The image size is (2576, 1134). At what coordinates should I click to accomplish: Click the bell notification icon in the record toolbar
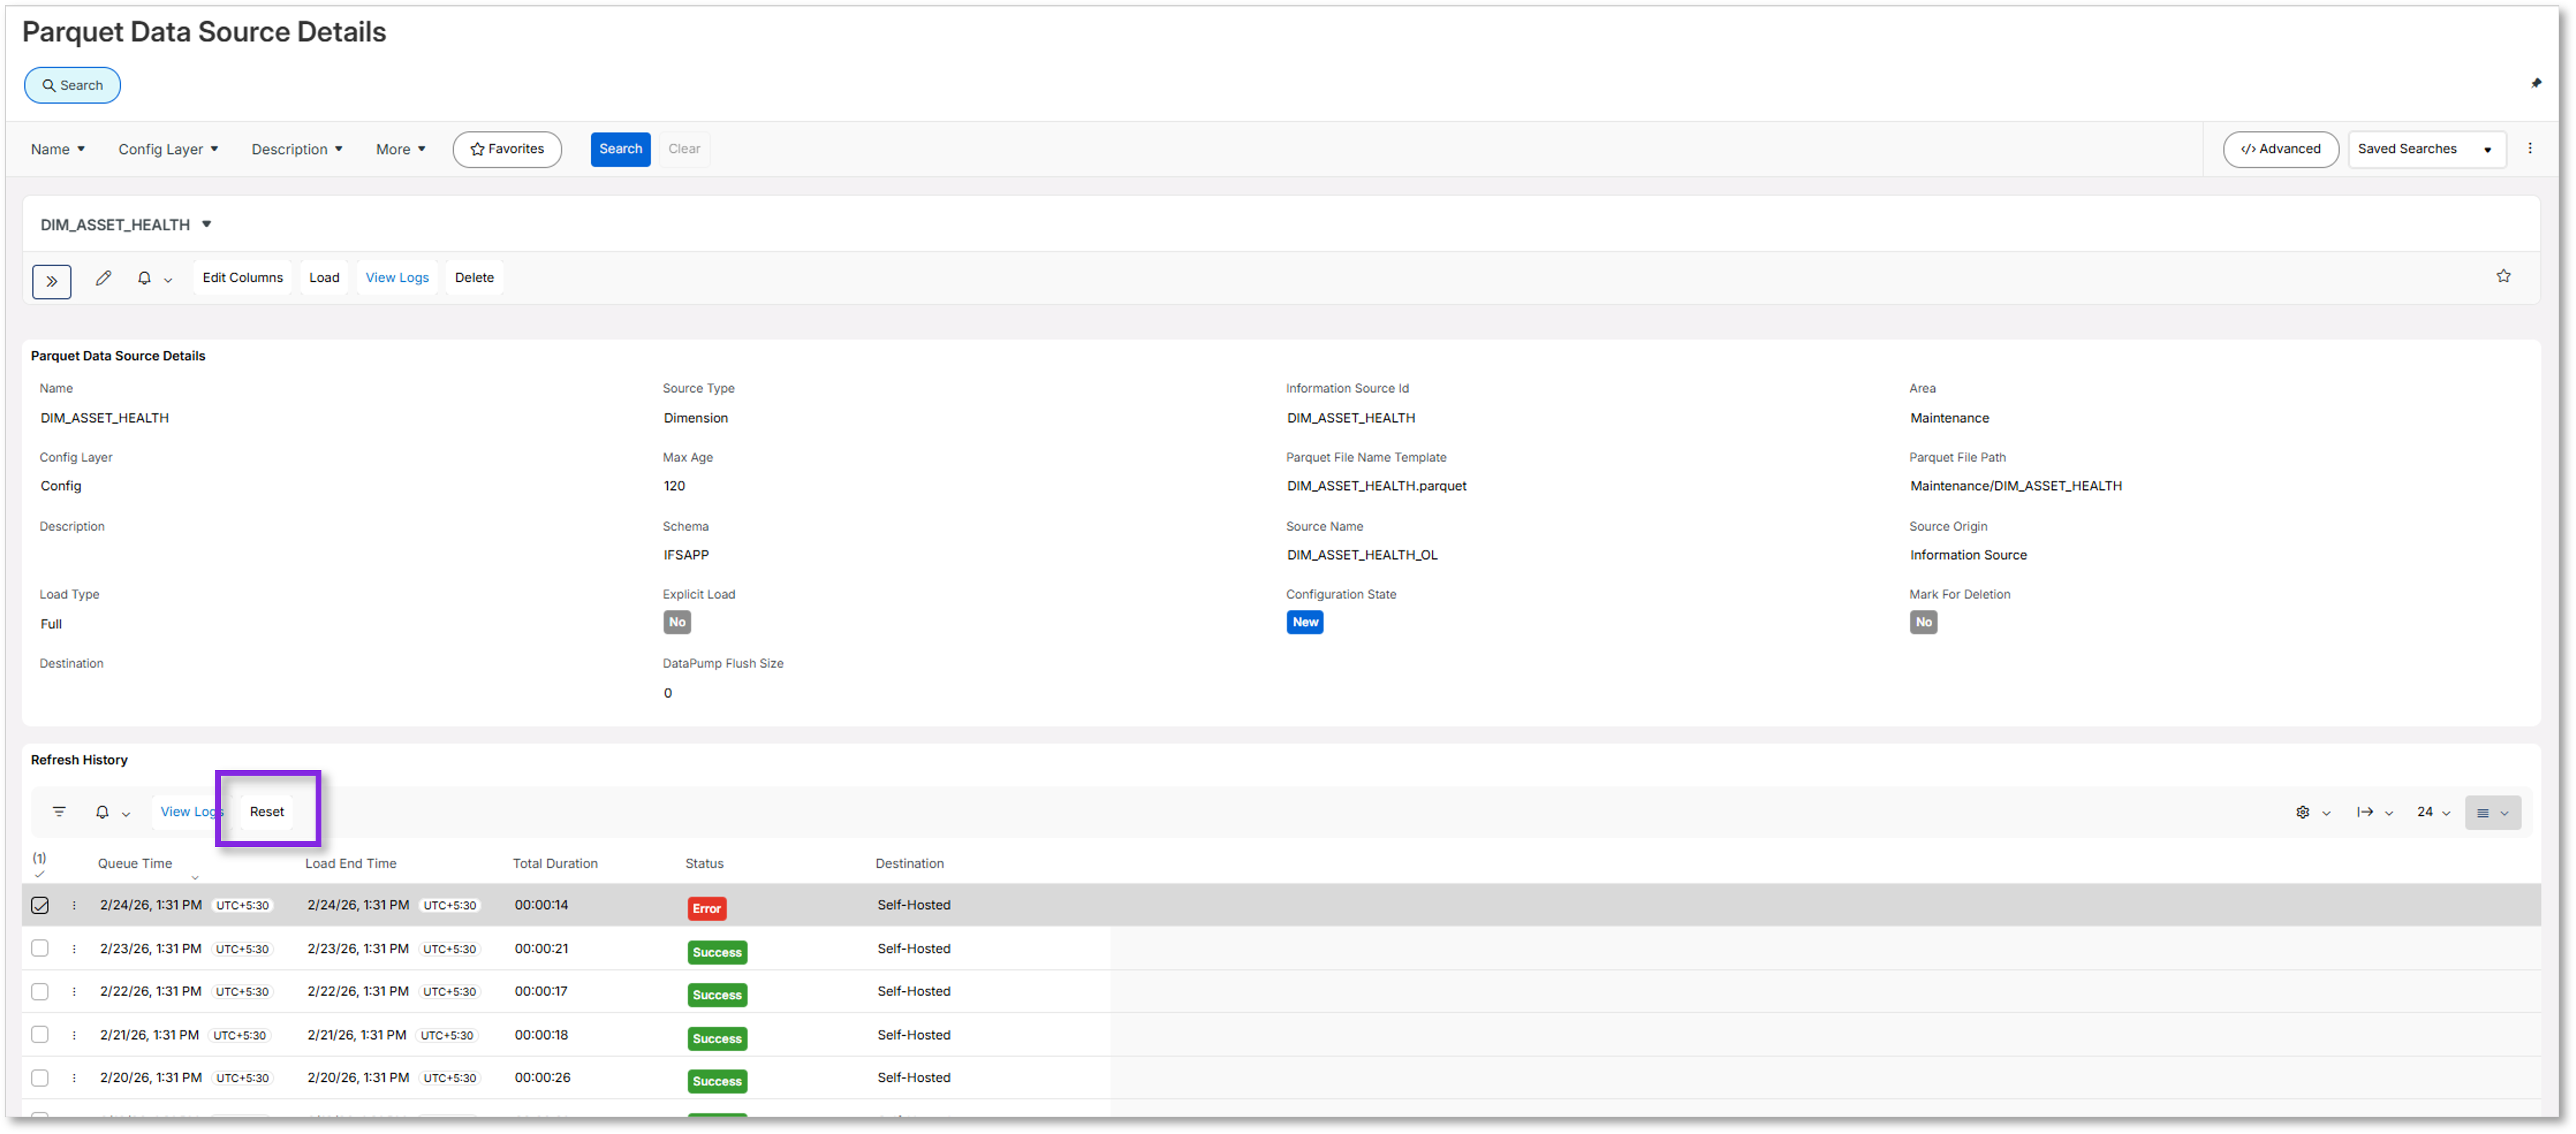(144, 278)
